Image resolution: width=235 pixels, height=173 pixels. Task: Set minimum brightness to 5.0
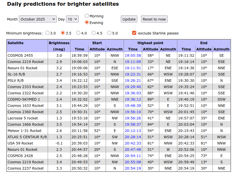click(x=109, y=33)
